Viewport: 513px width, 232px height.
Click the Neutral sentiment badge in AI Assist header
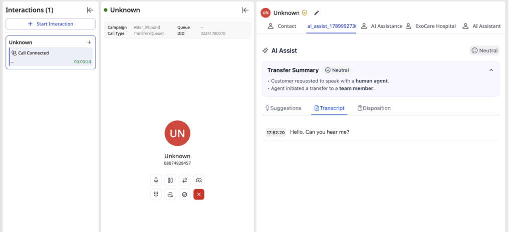pyautogui.click(x=484, y=50)
